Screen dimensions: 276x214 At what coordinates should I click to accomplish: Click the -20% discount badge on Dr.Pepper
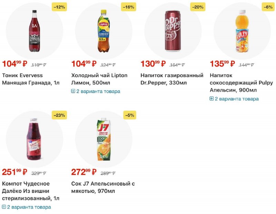(197, 7)
